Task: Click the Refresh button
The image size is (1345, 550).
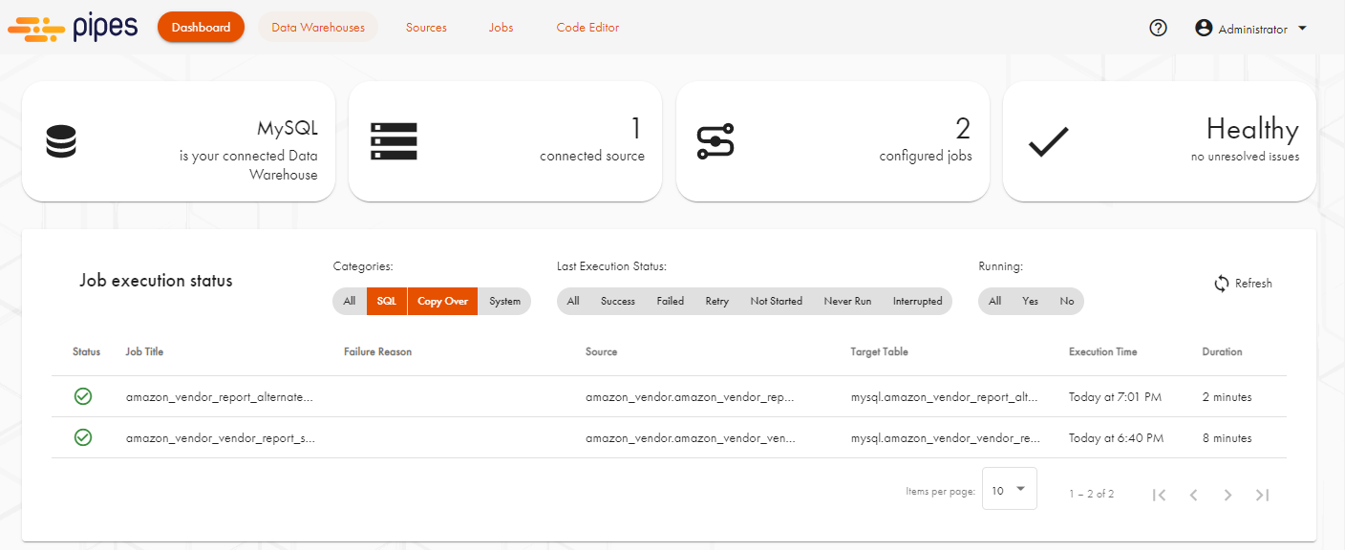Action: [1243, 284]
